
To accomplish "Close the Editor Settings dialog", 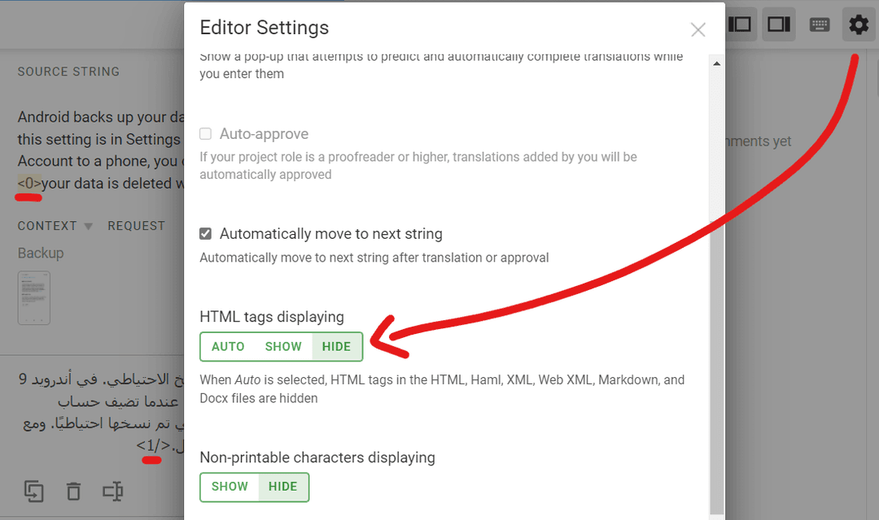I will tap(698, 29).
